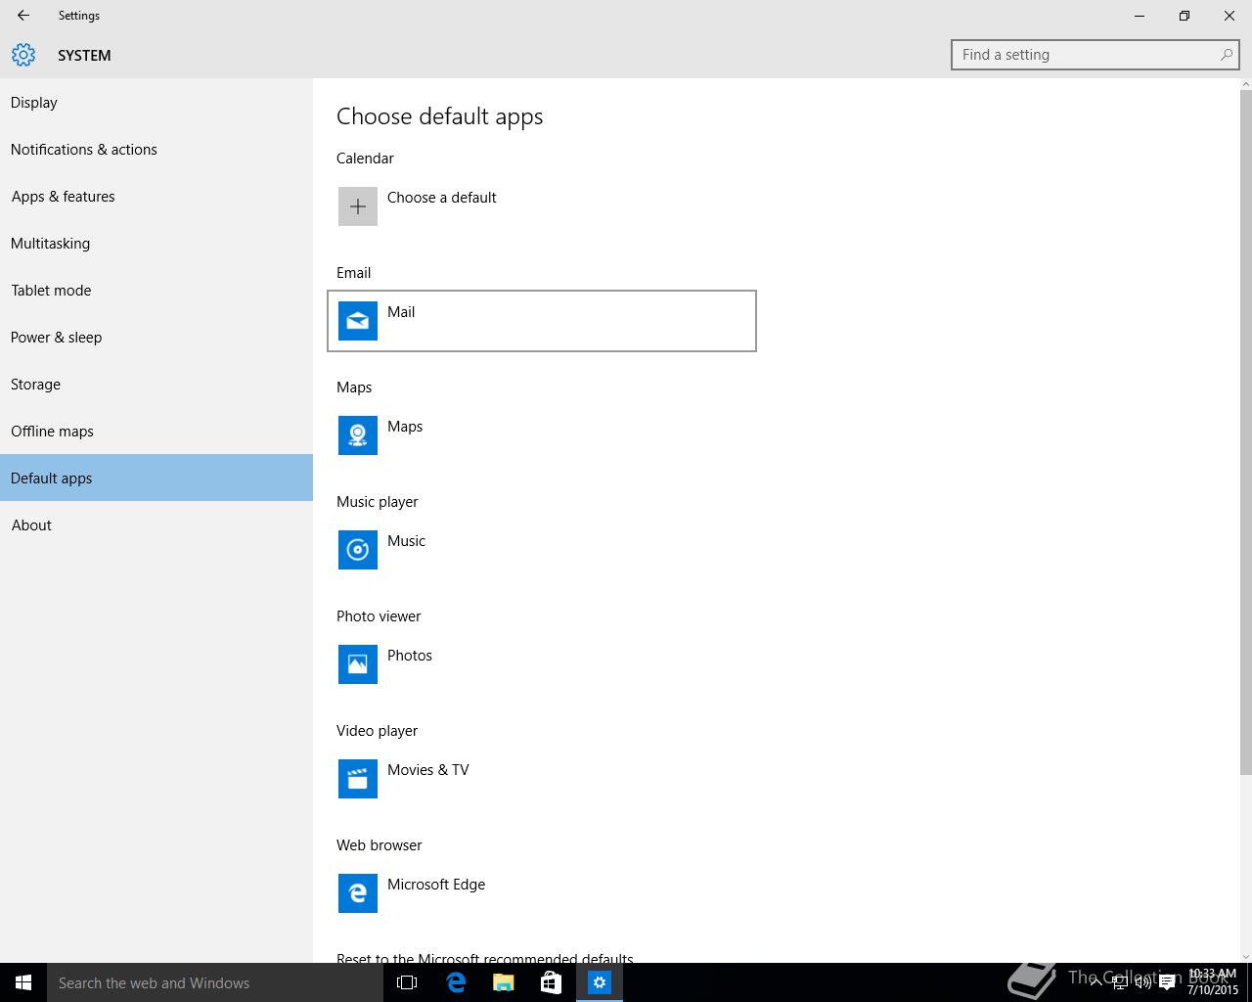Open Task View from the taskbar
1252x1002 pixels.
coord(407,982)
